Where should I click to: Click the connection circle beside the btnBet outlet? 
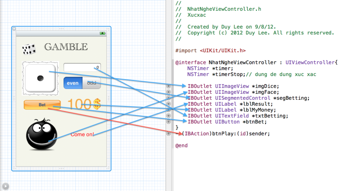tap(169, 122)
